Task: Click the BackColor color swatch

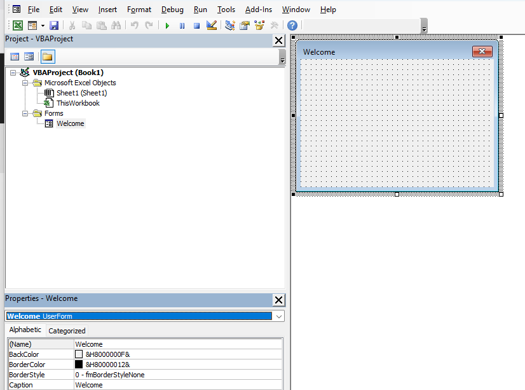Action: coord(79,354)
